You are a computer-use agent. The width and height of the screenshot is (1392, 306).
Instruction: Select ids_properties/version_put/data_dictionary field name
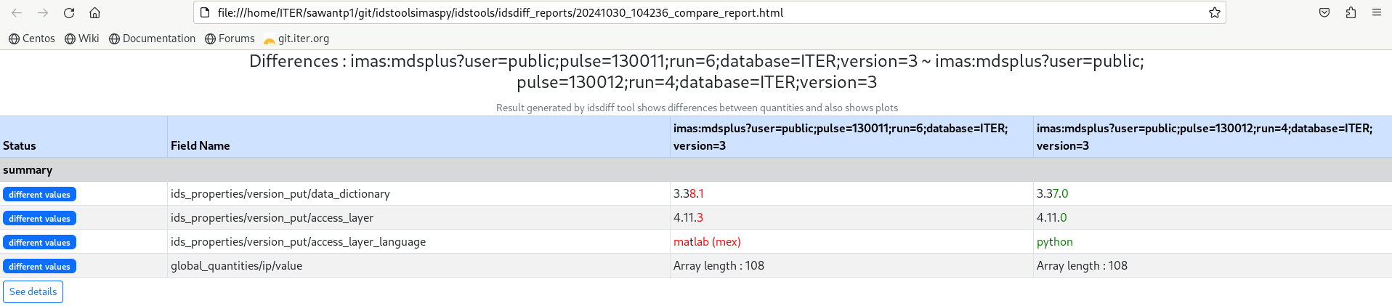[x=280, y=193]
